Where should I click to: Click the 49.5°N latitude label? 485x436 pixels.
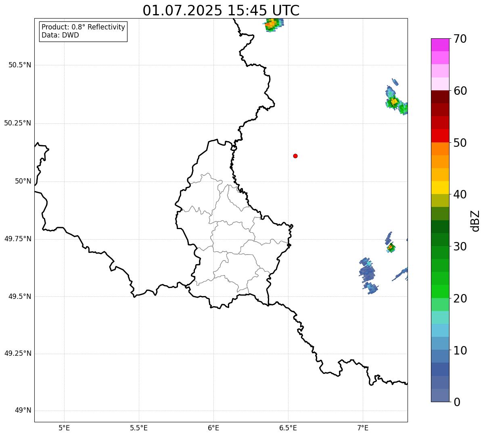20,296
